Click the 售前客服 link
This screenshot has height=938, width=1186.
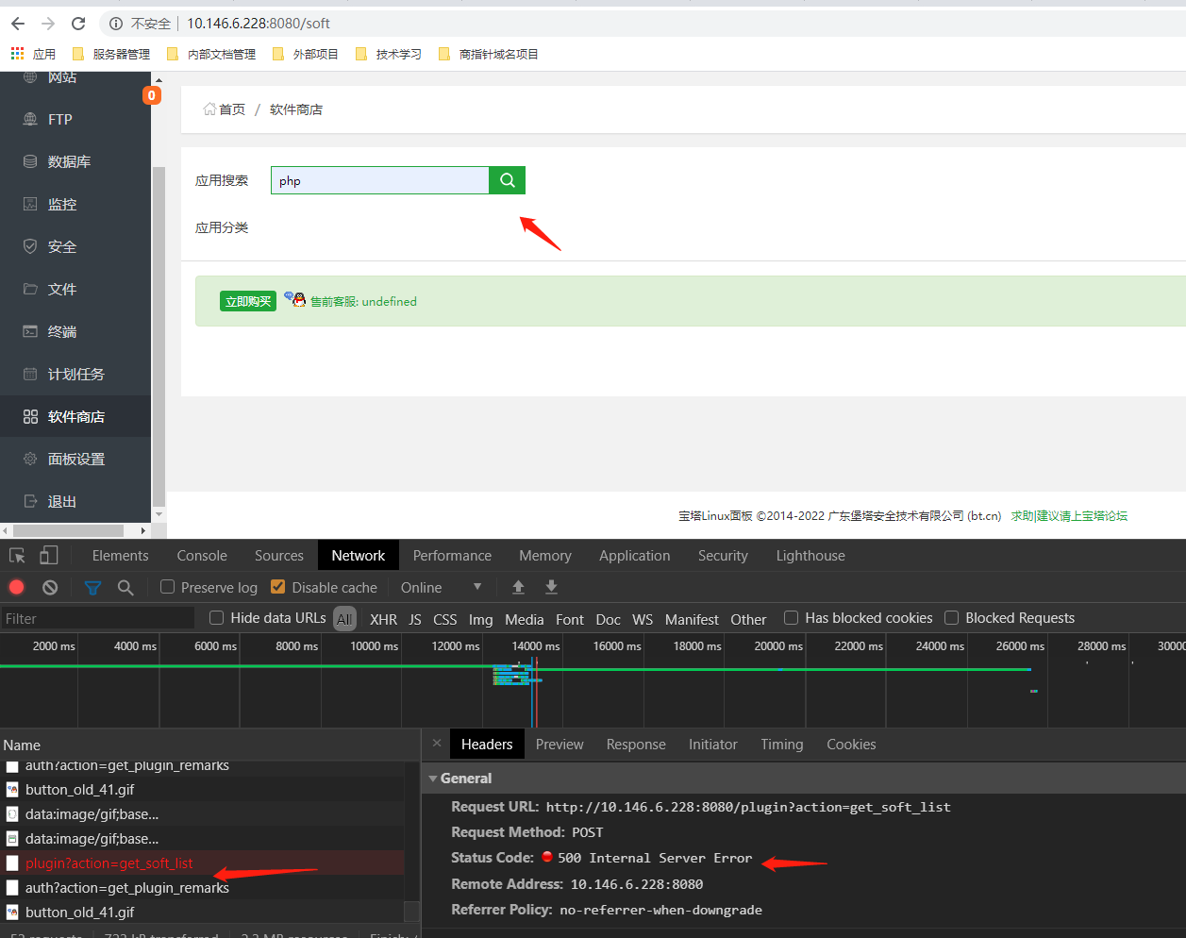(x=363, y=301)
